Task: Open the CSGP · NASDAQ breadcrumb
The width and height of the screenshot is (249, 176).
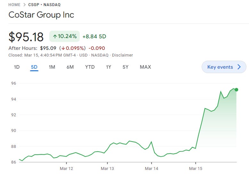Action: [x=44, y=5]
